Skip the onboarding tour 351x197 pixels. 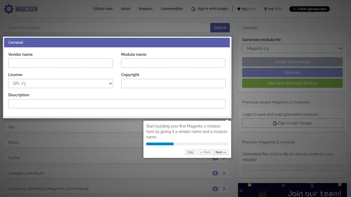pyautogui.click(x=190, y=152)
